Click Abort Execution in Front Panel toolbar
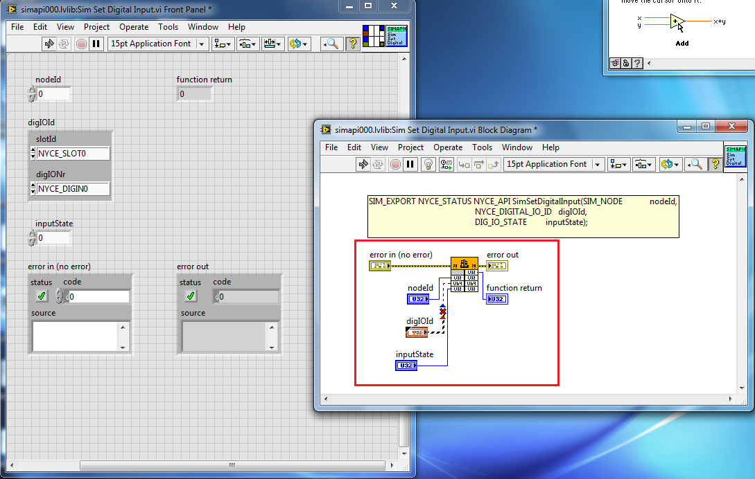The image size is (755, 479). [x=81, y=44]
